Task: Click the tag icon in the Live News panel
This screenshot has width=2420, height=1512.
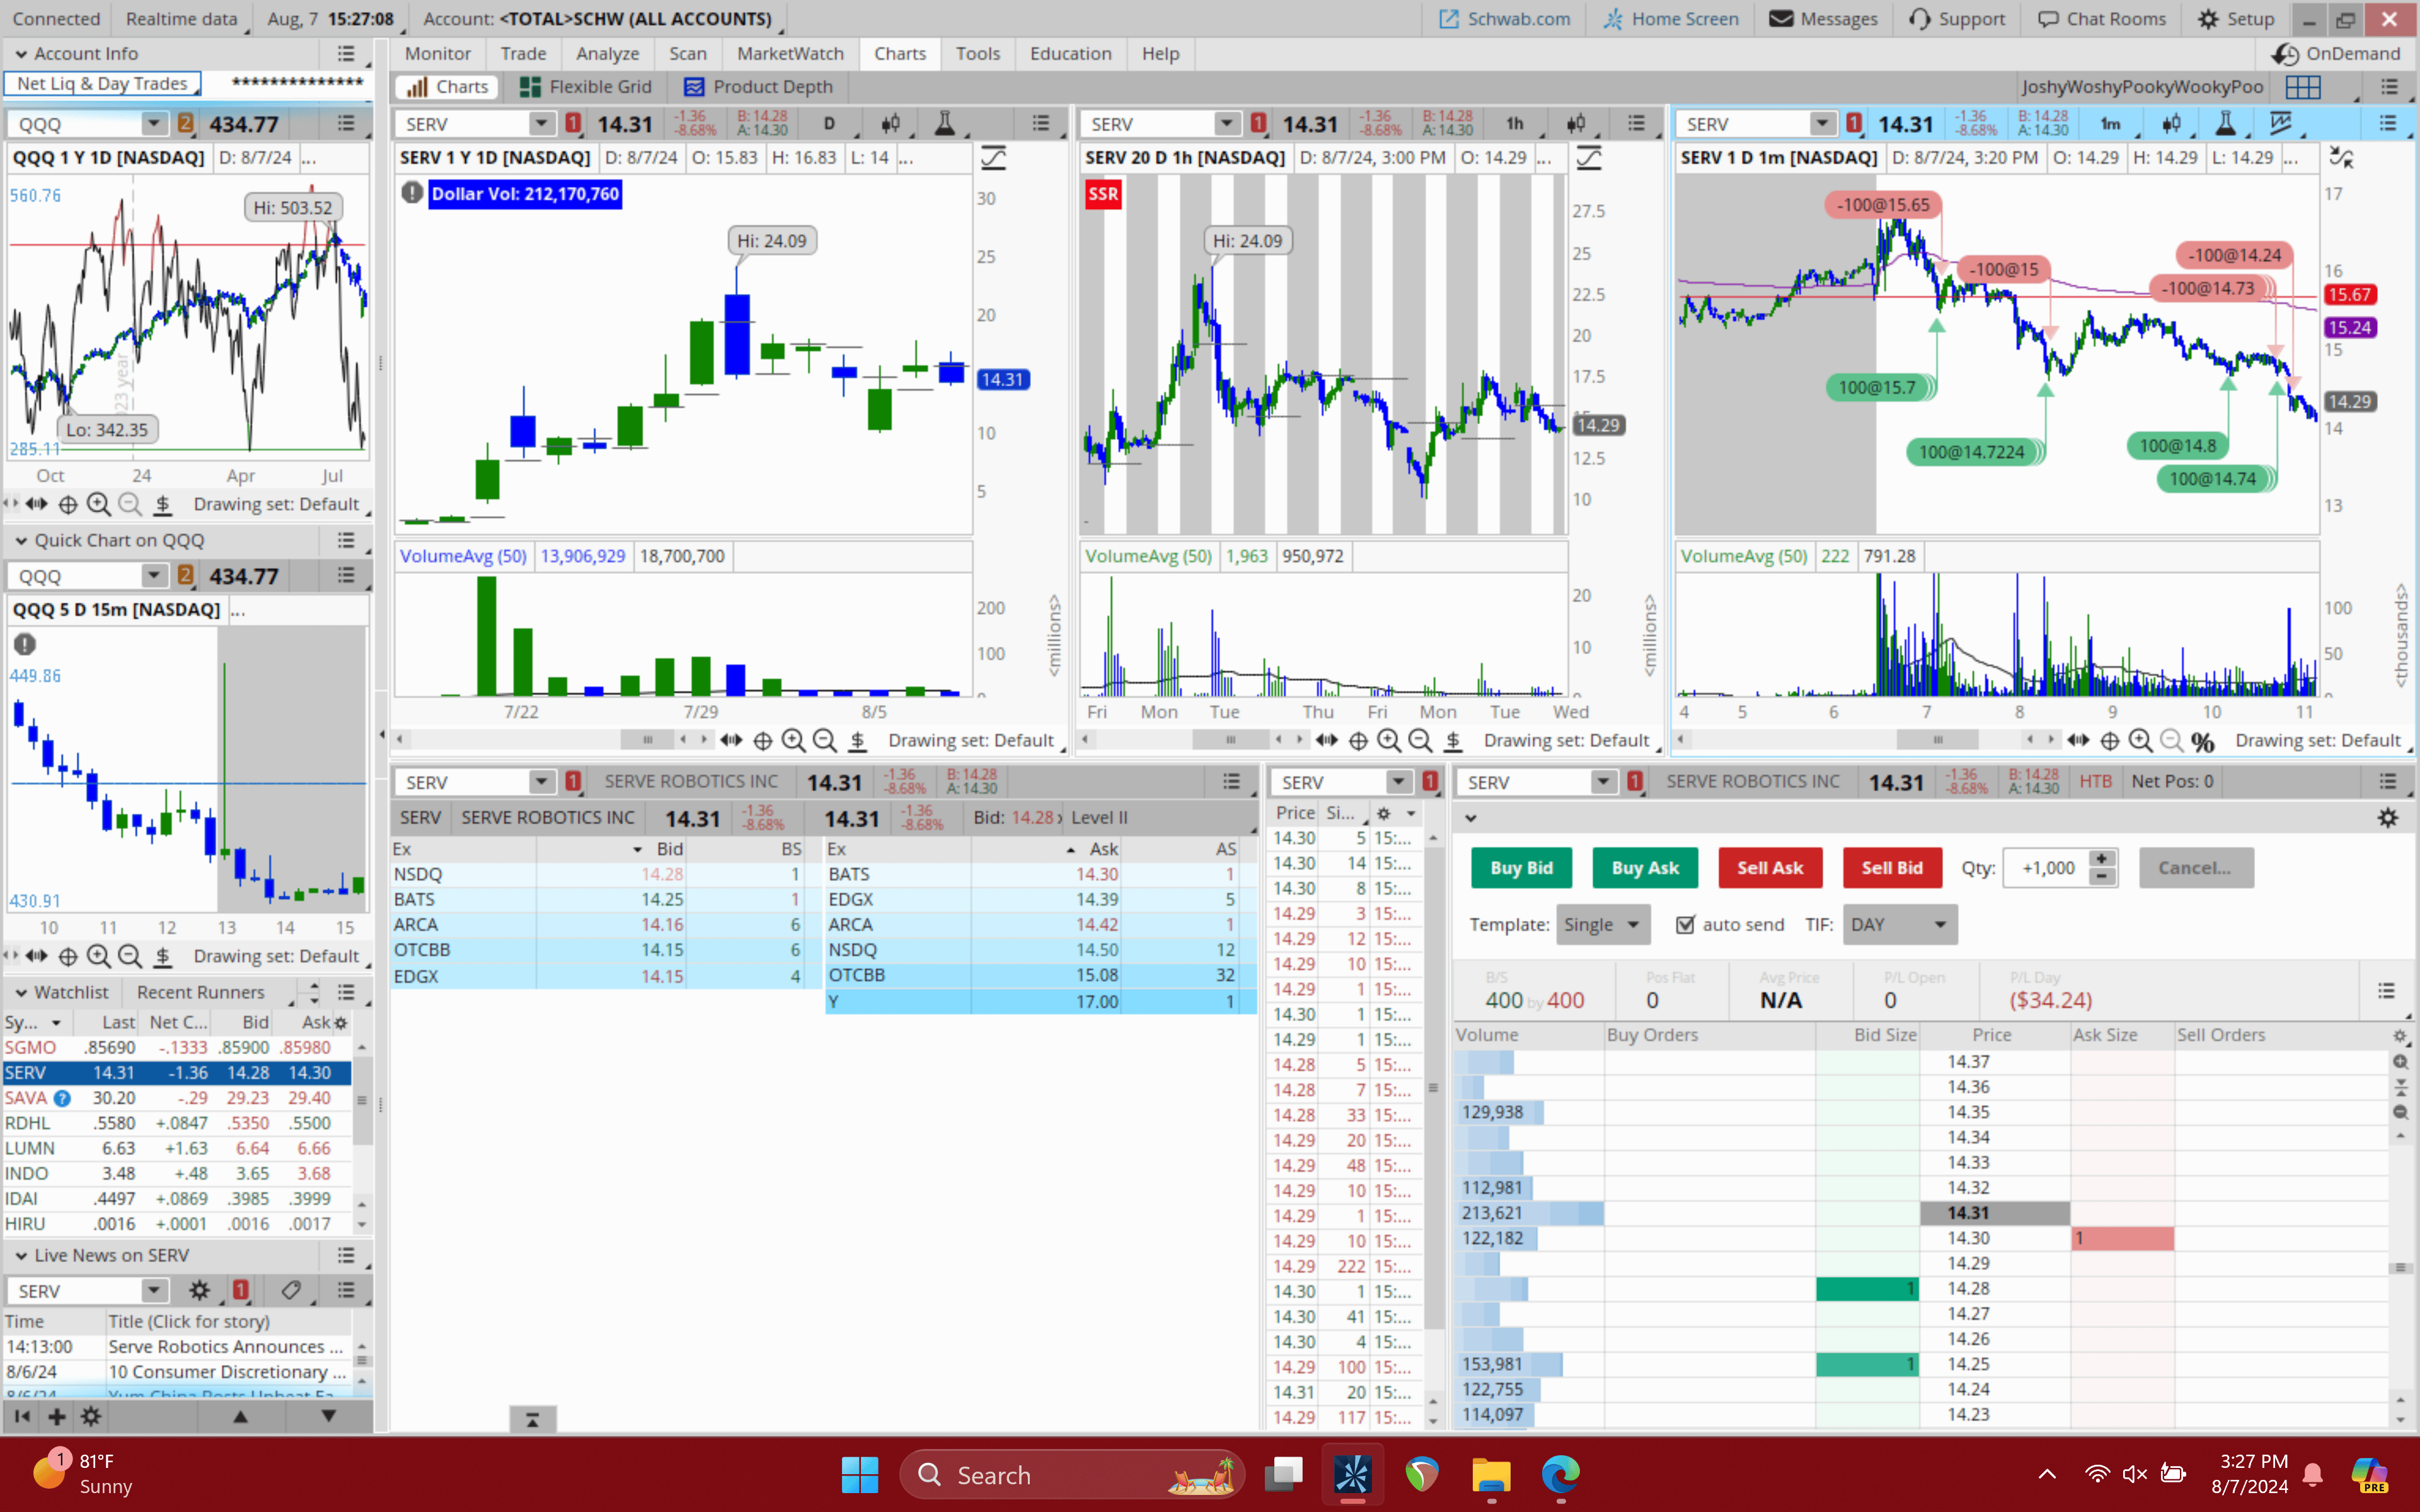Action: 291,1290
